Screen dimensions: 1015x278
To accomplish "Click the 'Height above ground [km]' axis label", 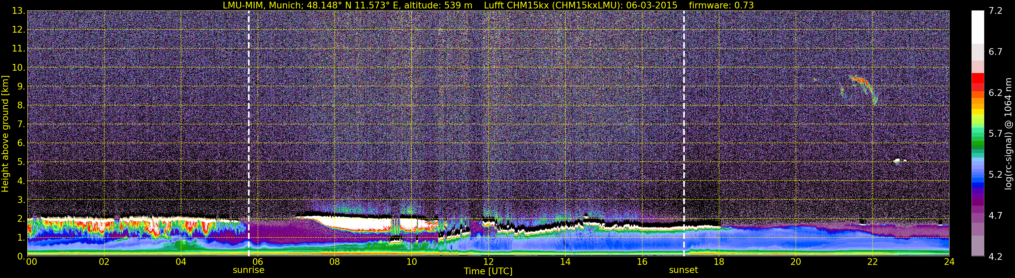I will coord(5,134).
